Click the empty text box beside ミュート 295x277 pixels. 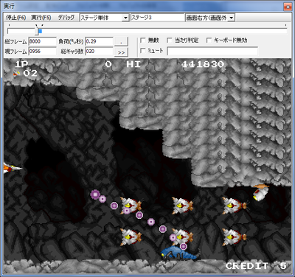coord(212,51)
